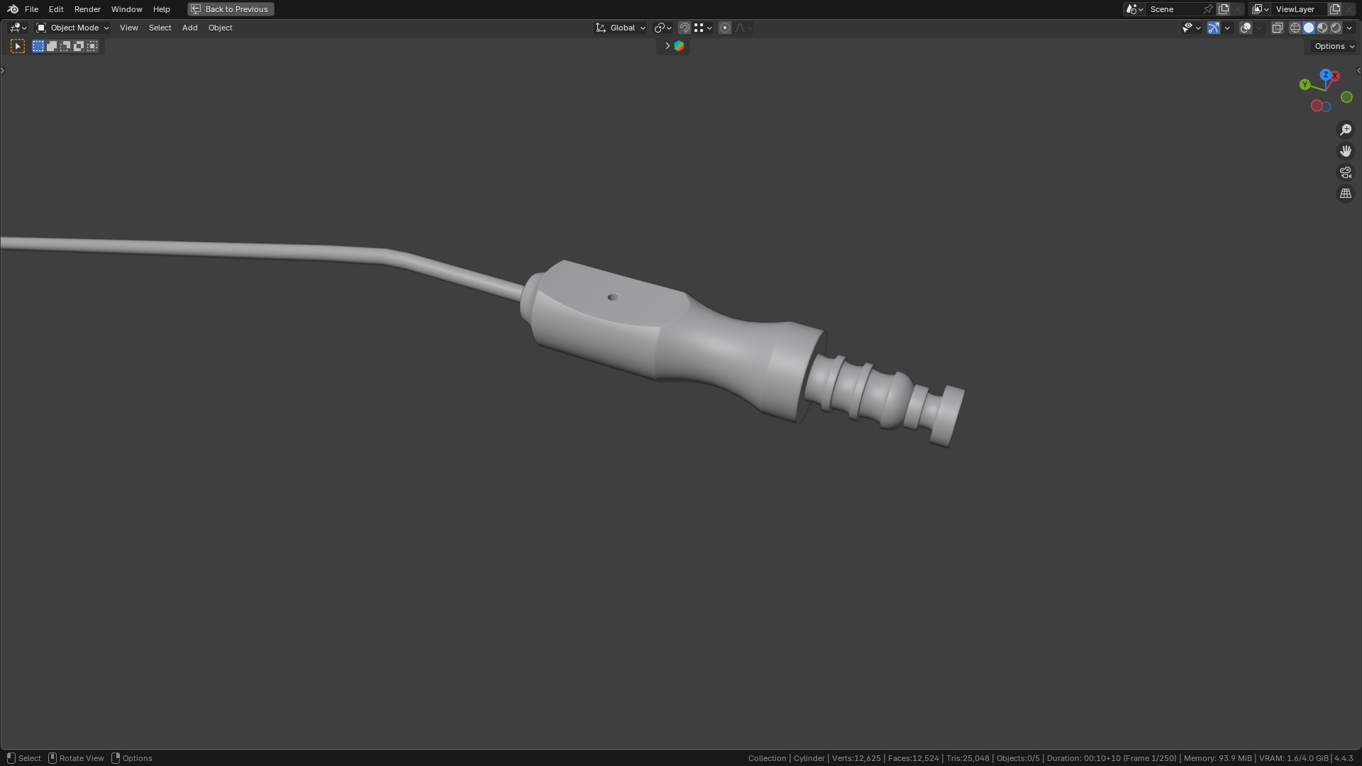1362x766 pixels.
Task: Open the gizmo options dropdown arrow
Action: pyautogui.click(x=1227, y=28)
